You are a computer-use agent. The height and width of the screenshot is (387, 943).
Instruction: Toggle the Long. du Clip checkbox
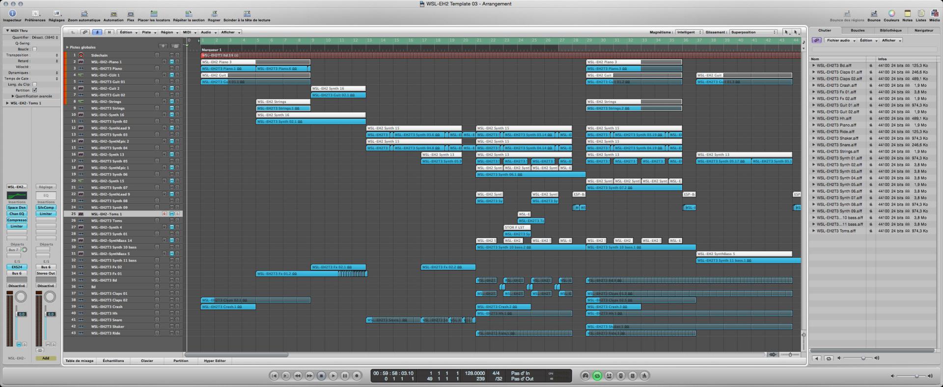point(34,84)
